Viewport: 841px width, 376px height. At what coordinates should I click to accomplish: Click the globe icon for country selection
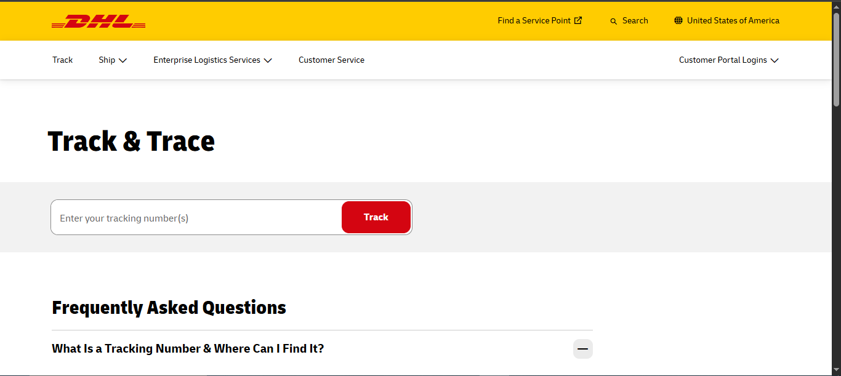click(x=678, y=20)
